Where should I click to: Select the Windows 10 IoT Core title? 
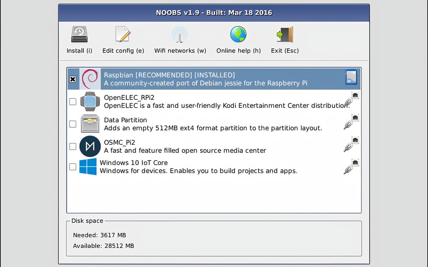point(134,163)
